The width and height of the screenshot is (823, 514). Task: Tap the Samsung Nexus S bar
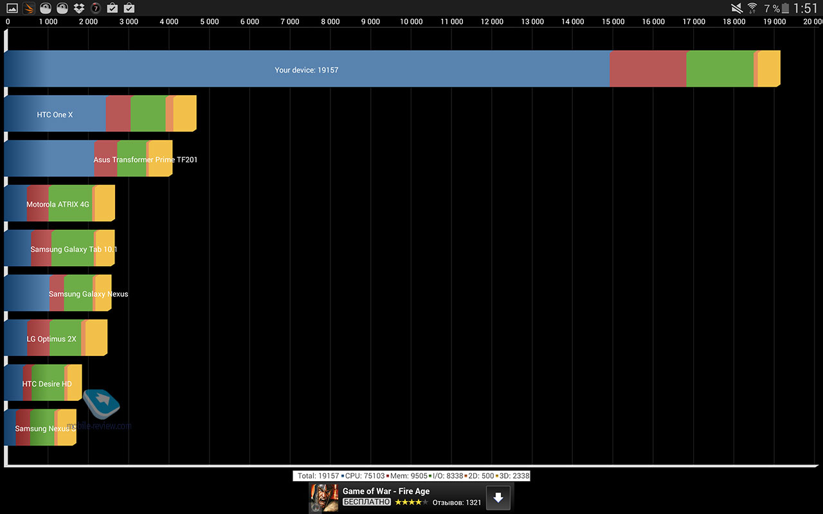tap(41, 429)
